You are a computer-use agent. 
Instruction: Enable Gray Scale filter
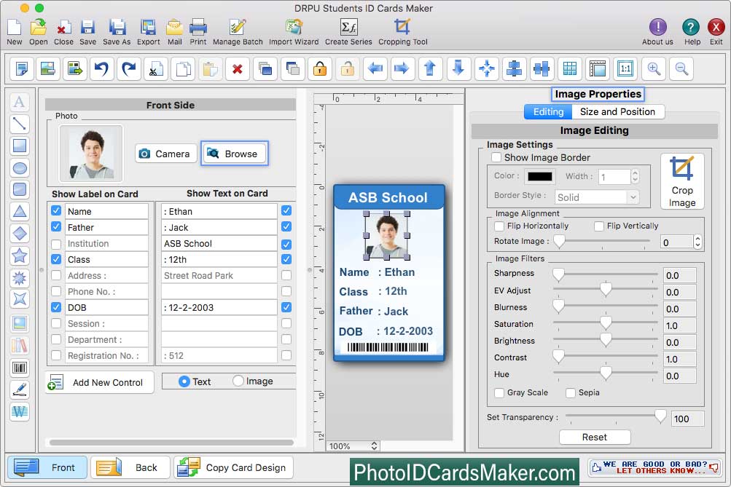pyautogui.click(x=499, y=392)
